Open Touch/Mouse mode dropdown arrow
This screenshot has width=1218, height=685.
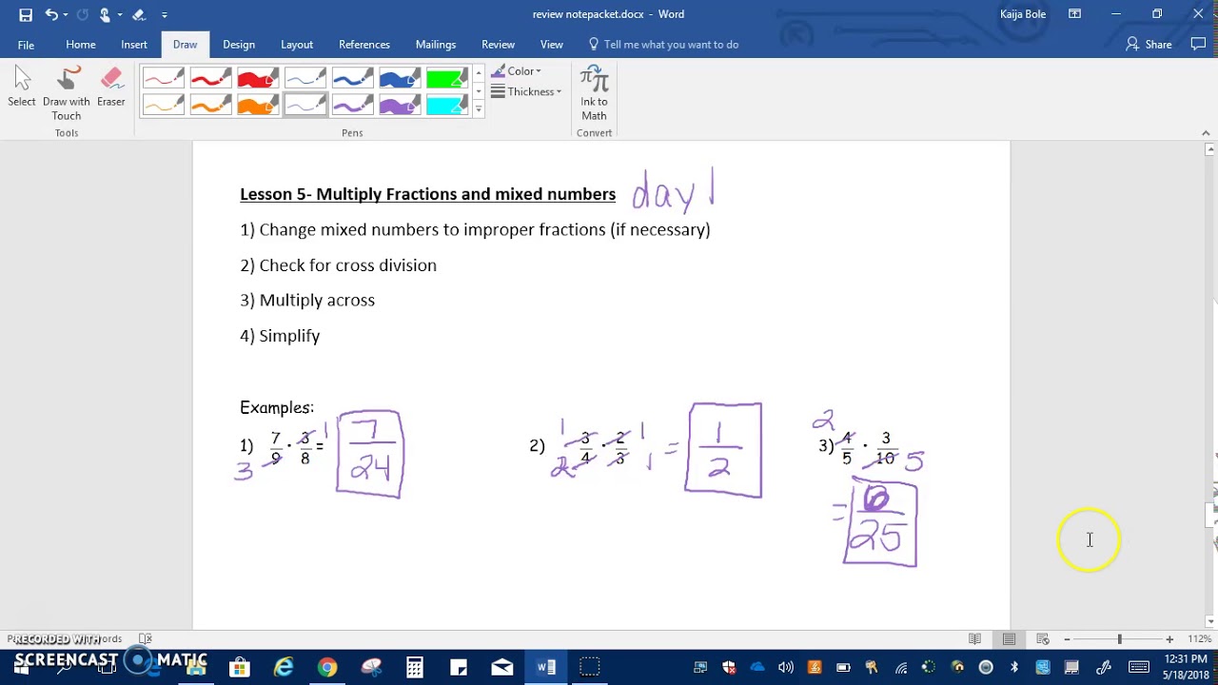click(120, 15)
